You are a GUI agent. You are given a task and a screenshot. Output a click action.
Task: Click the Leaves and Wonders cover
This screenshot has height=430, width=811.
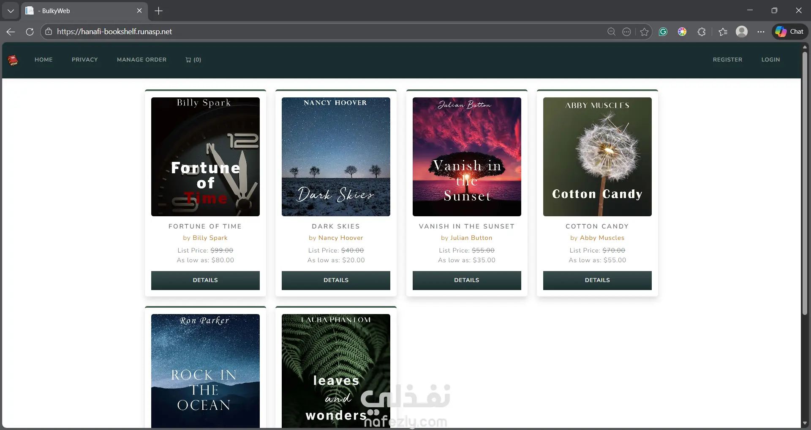(x=336, y=371)
